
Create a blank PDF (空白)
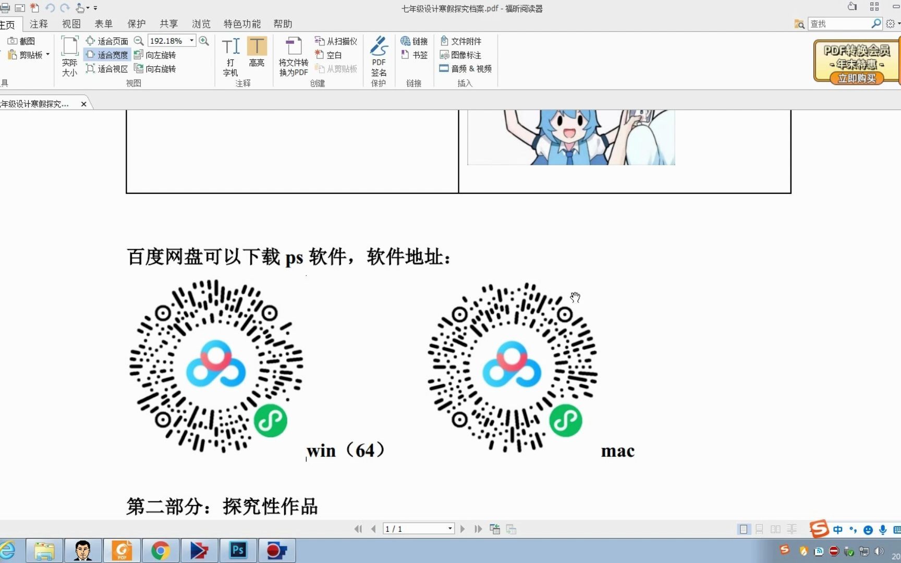(328, 55)
